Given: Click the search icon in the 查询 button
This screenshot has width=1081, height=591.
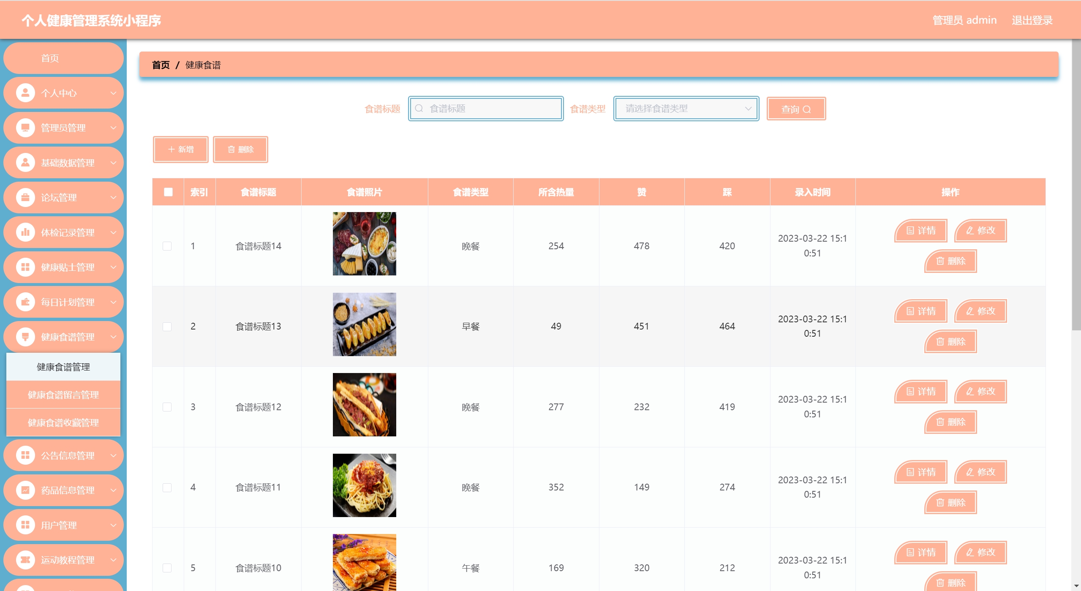Looking at the screenshot, I should coord(807,109).
